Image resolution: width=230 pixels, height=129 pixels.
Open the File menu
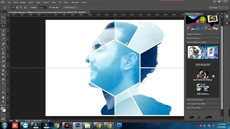coord(9,3)
